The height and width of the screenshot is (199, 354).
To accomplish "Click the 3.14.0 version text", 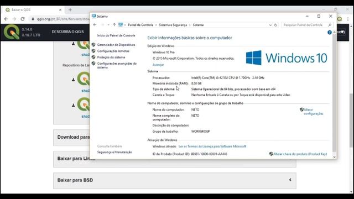I will [x=27, y=29].
